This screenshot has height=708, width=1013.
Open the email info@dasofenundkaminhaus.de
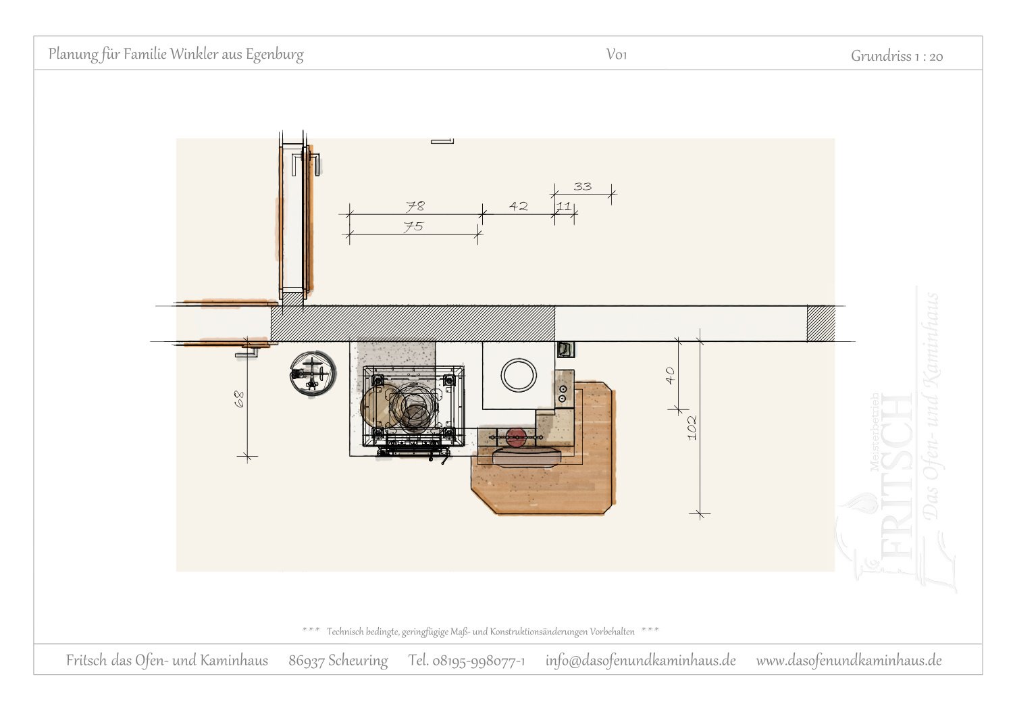641,660
